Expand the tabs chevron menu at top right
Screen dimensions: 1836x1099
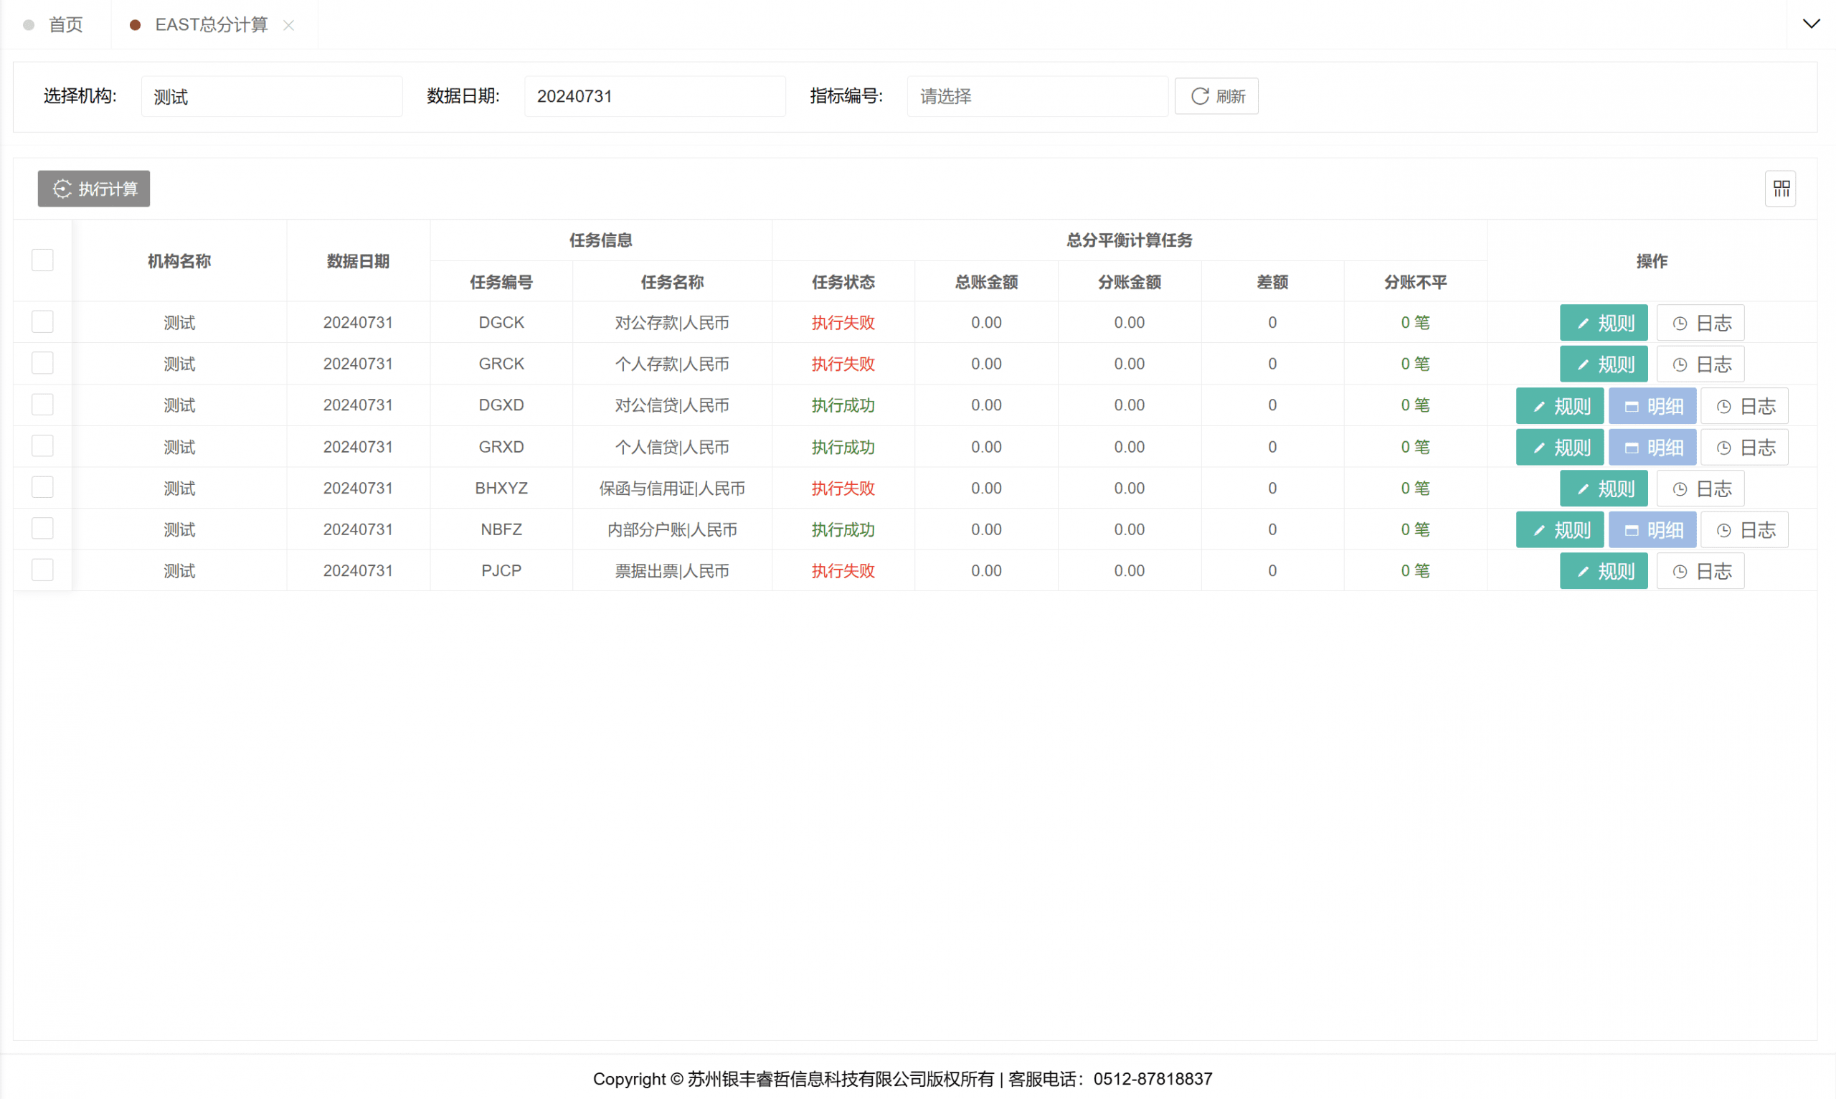[1811, 24]
